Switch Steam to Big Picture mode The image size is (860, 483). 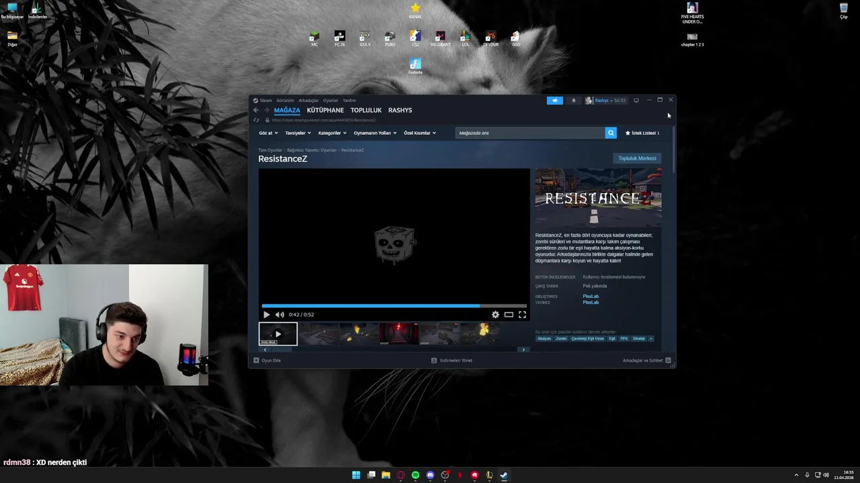[x=636, y=101]
